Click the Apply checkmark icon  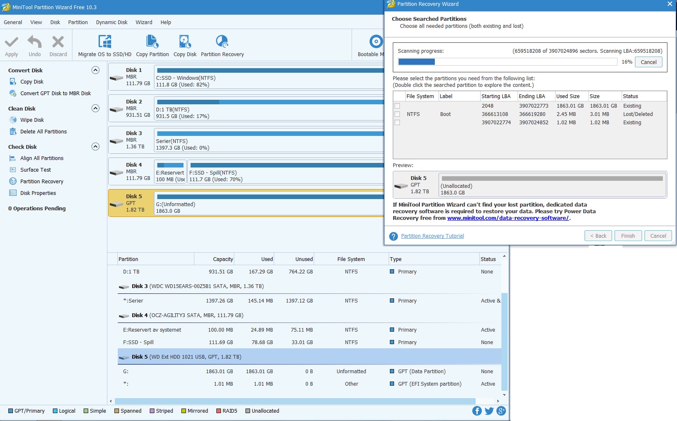click(11, 42)
